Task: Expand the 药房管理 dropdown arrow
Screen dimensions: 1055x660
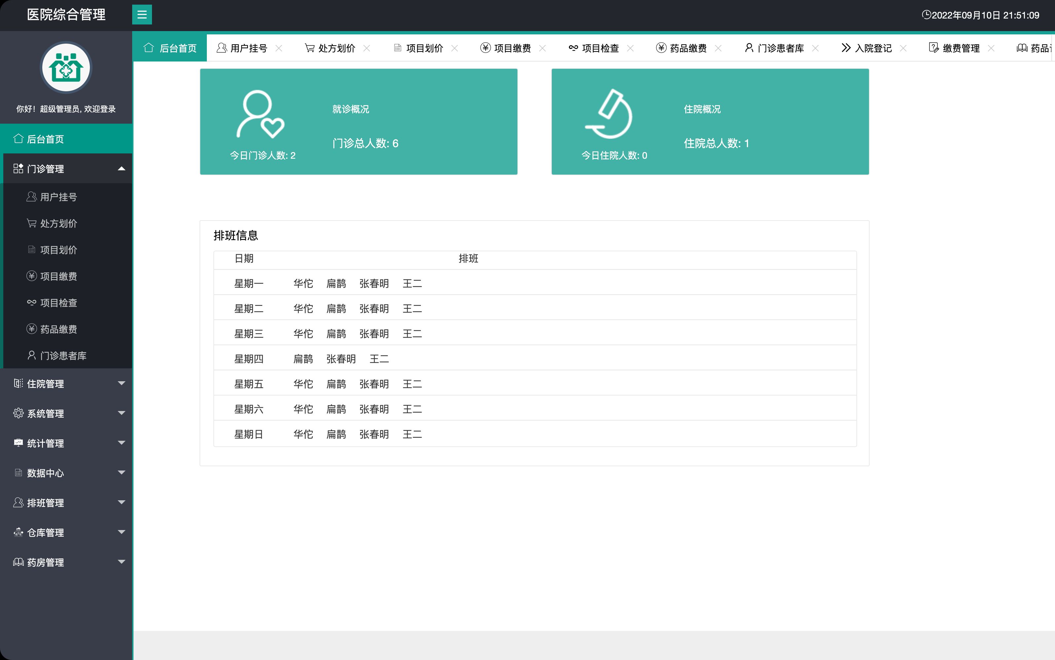Action: (122, 562)
